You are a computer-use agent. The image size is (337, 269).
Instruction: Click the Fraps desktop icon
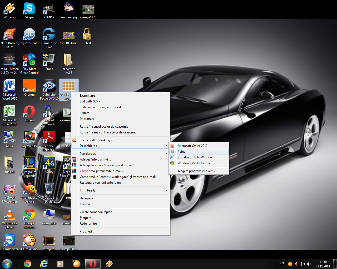[49, 60]
